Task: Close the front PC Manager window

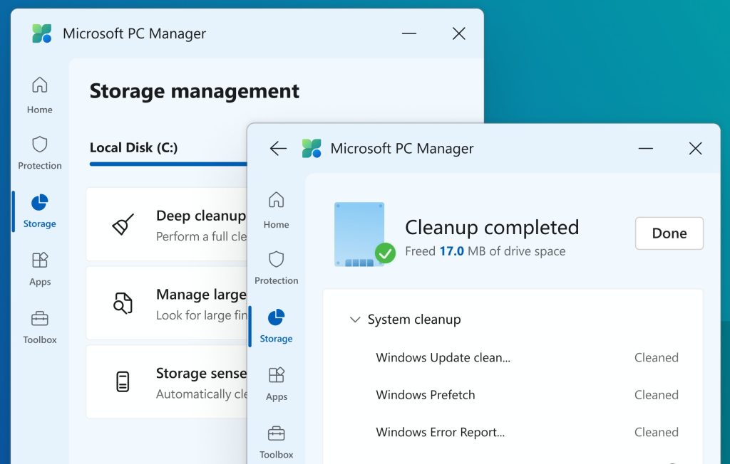Action: pyautogui.click(x=695, y=148)
